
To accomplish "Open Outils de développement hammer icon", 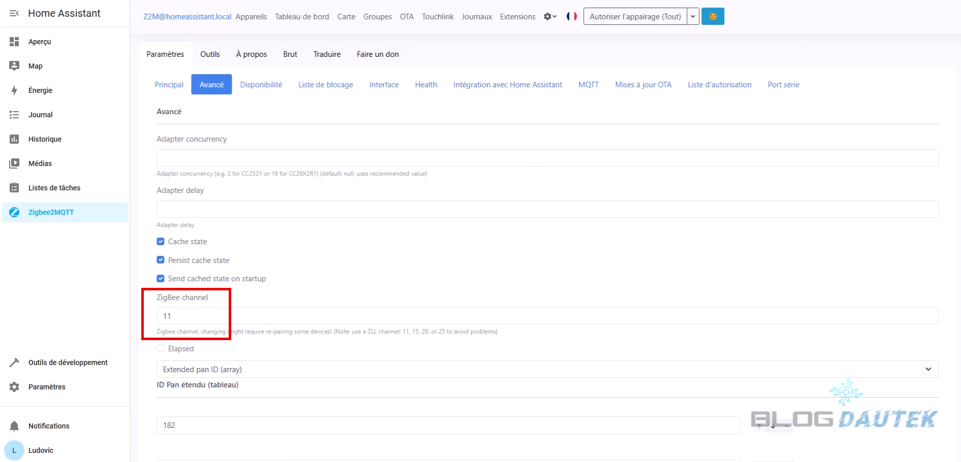I will [x=14, y=362].
